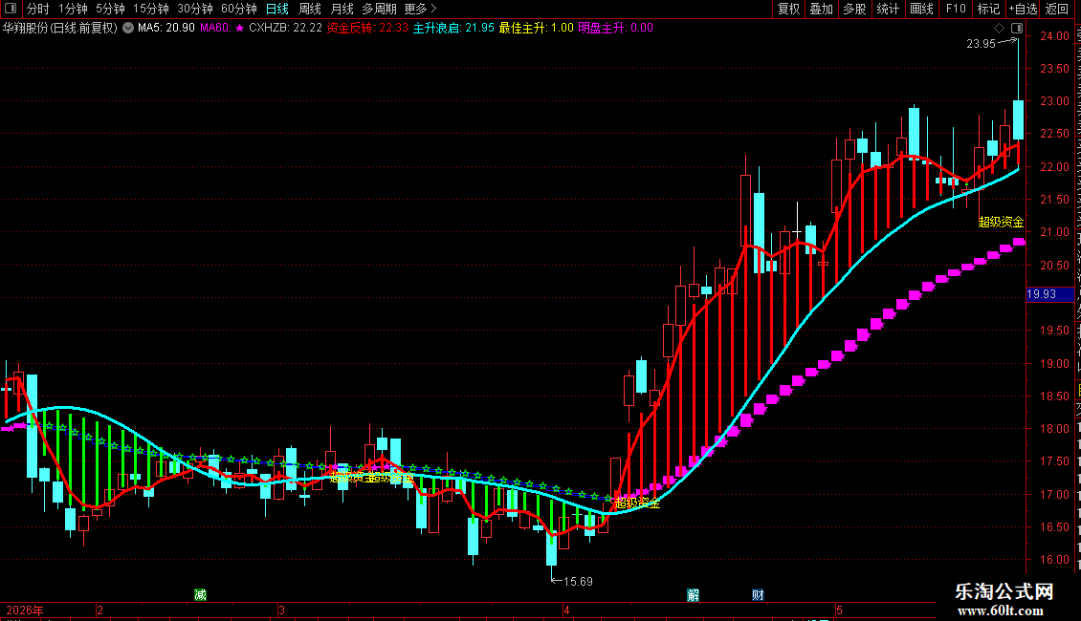1081x621 pixels.
Task: Switch to the 周线 weekly tab
Action: [310, 9]
